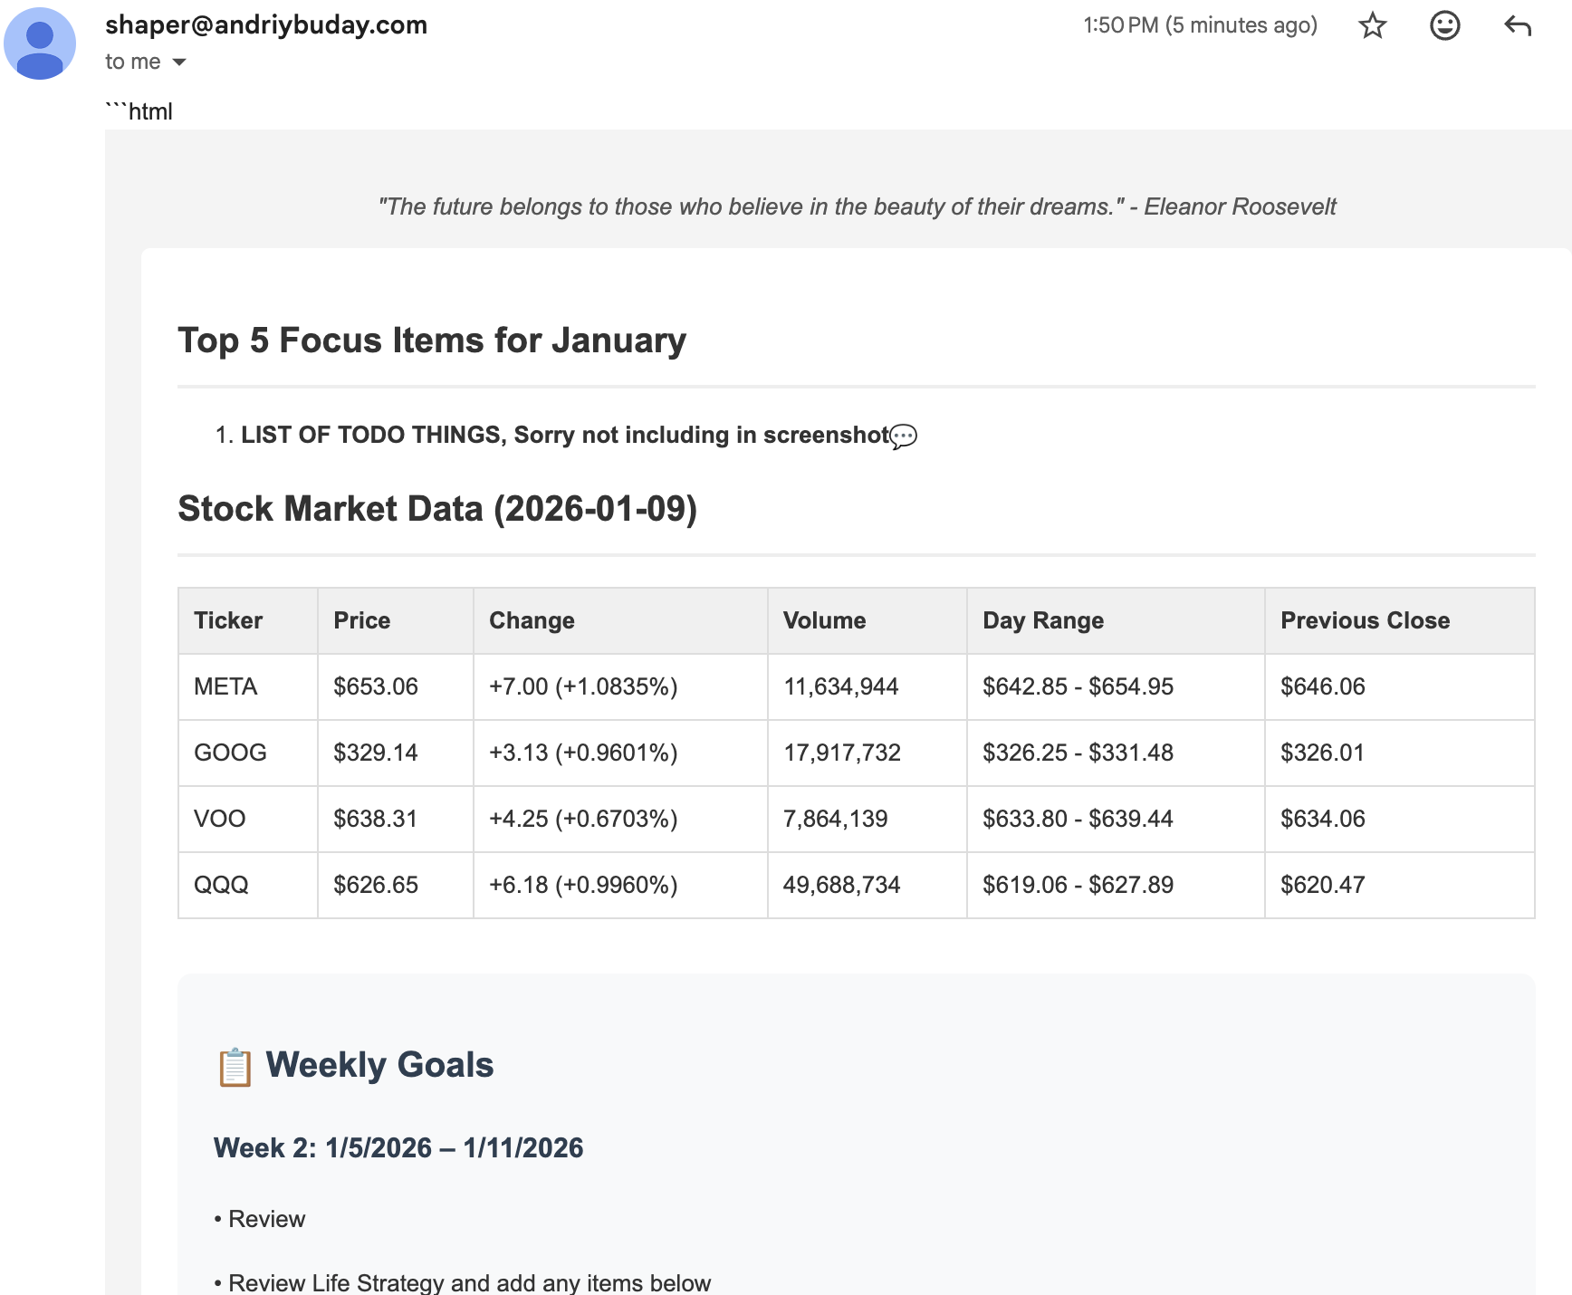Select the META ticker cell
Image resolution: width=1572 pixels, height=1295 pixels.
point(225,686)
